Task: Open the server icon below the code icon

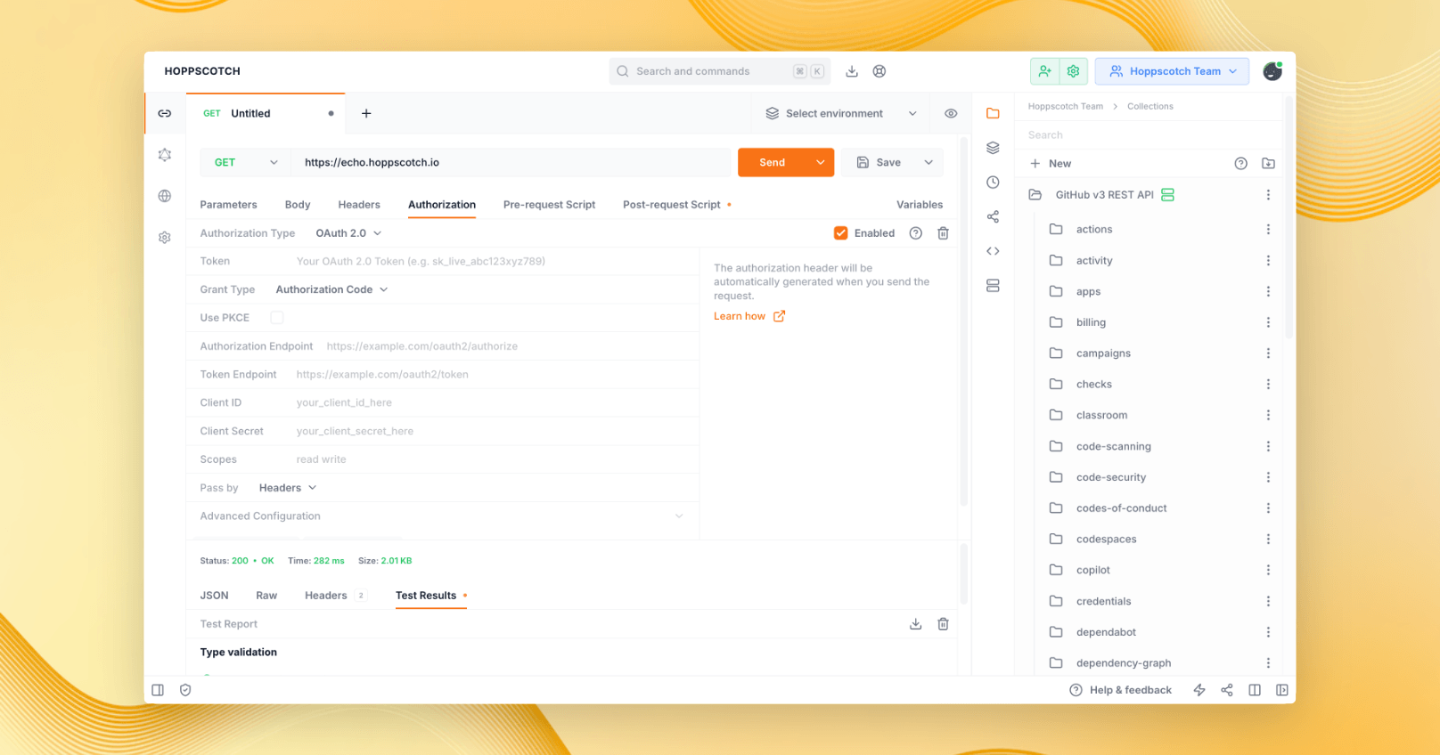Action: click(993, 286)
